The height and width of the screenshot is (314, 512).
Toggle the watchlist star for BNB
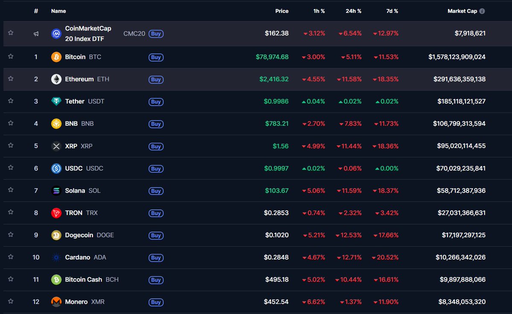point(11,123)
